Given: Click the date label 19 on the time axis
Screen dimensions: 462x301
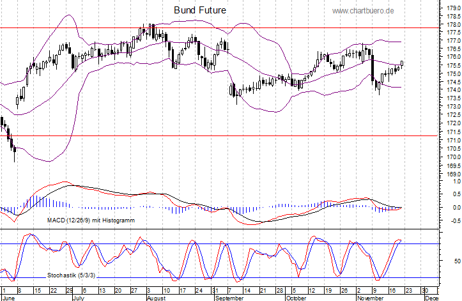Looking at the screenshot, I should click(x=328, y=291).
